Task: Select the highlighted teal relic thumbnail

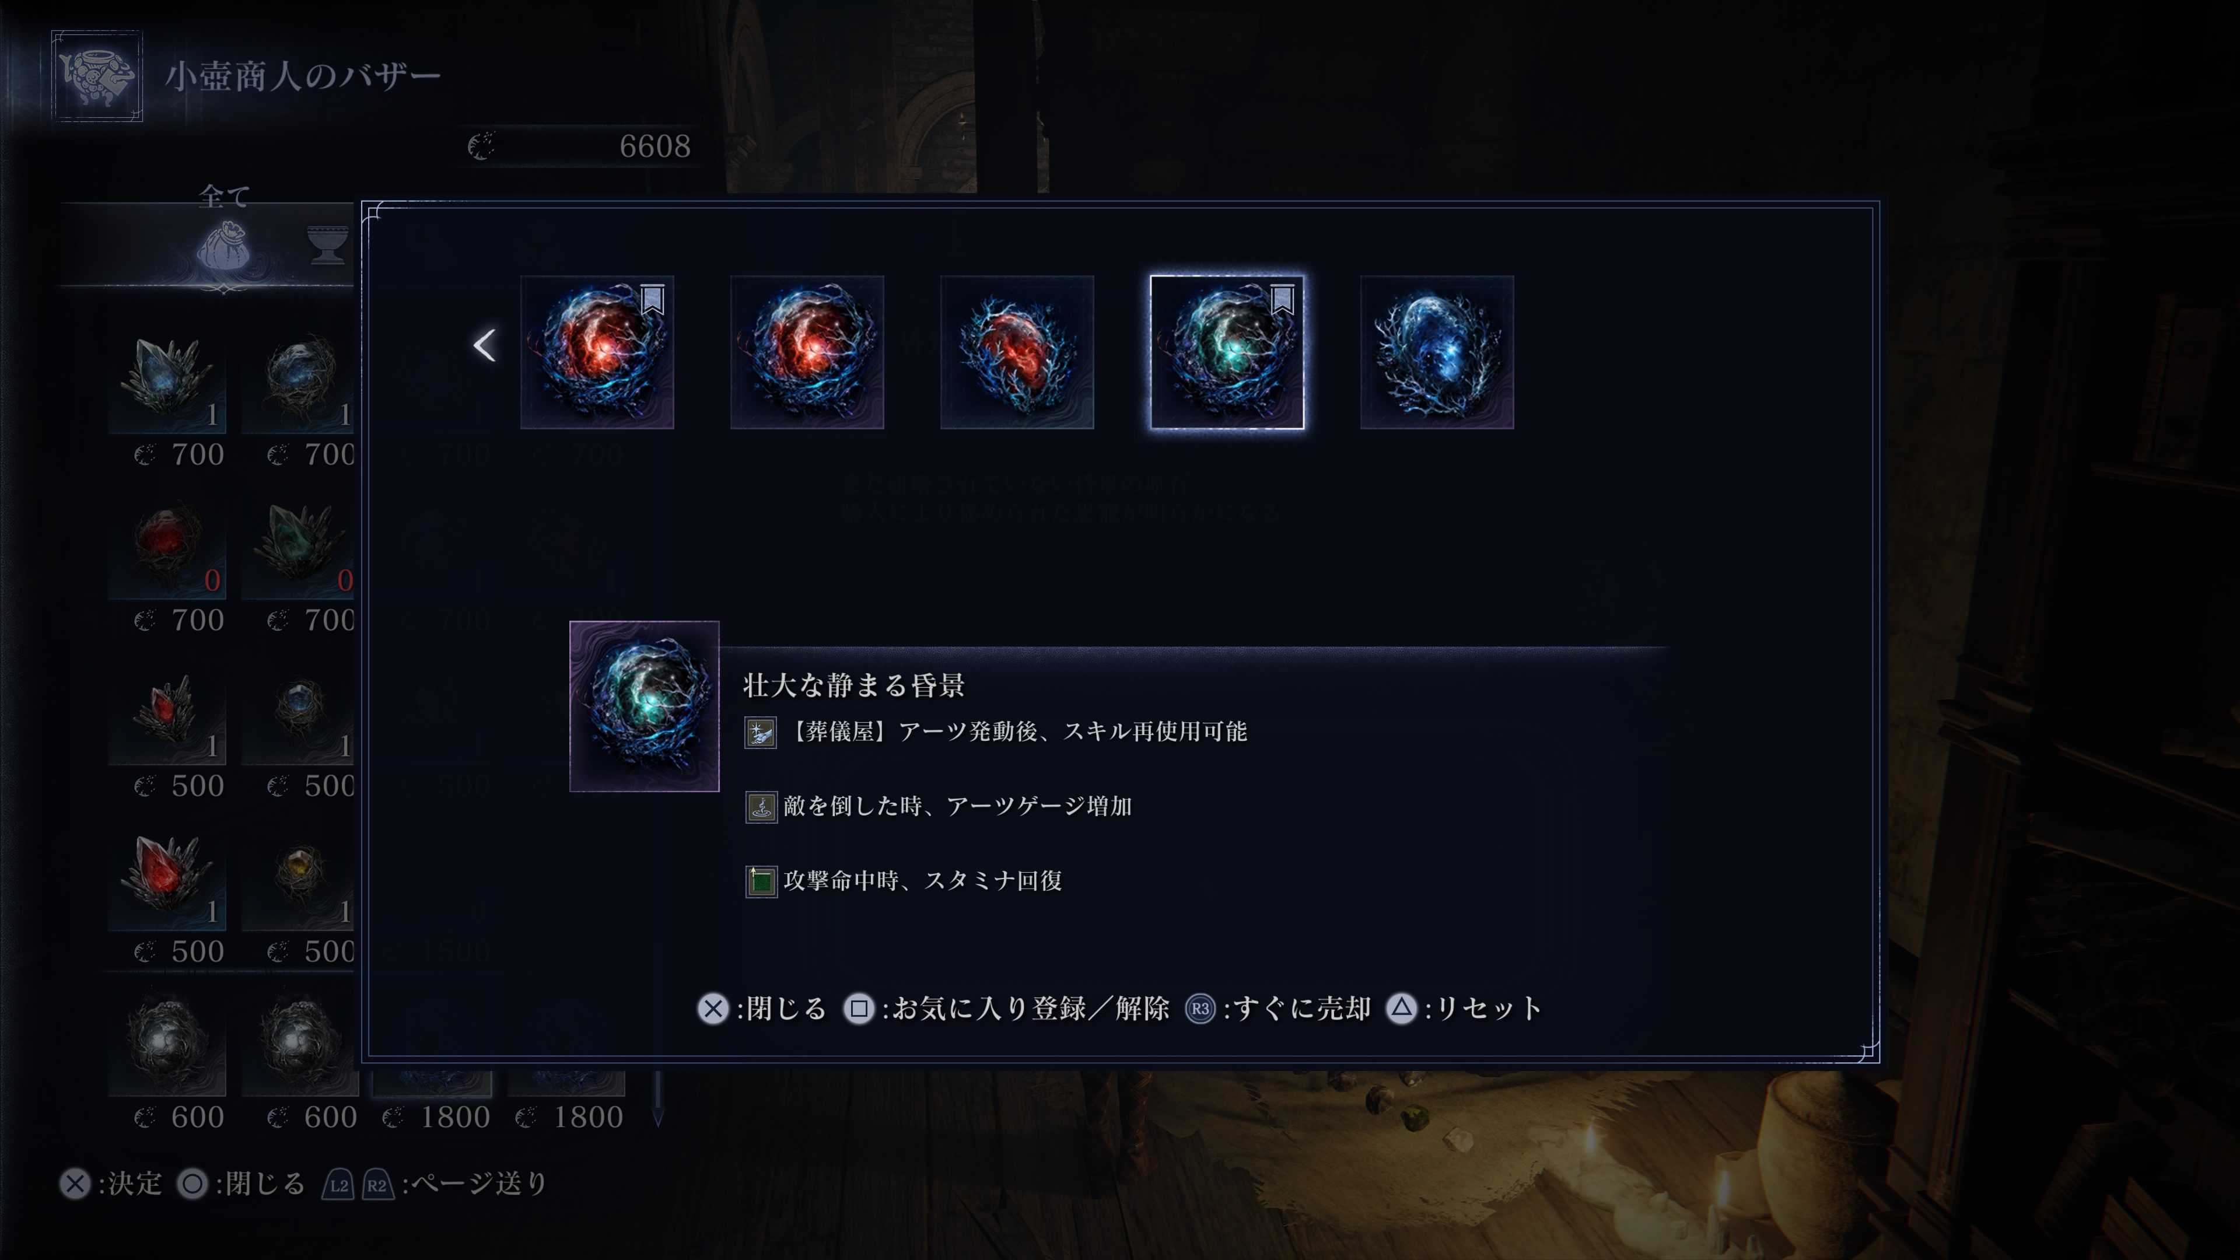Action: click(1227, 352)
